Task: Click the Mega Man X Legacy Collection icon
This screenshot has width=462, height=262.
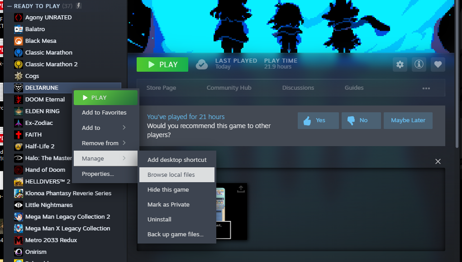Action: tap(19, 229)
